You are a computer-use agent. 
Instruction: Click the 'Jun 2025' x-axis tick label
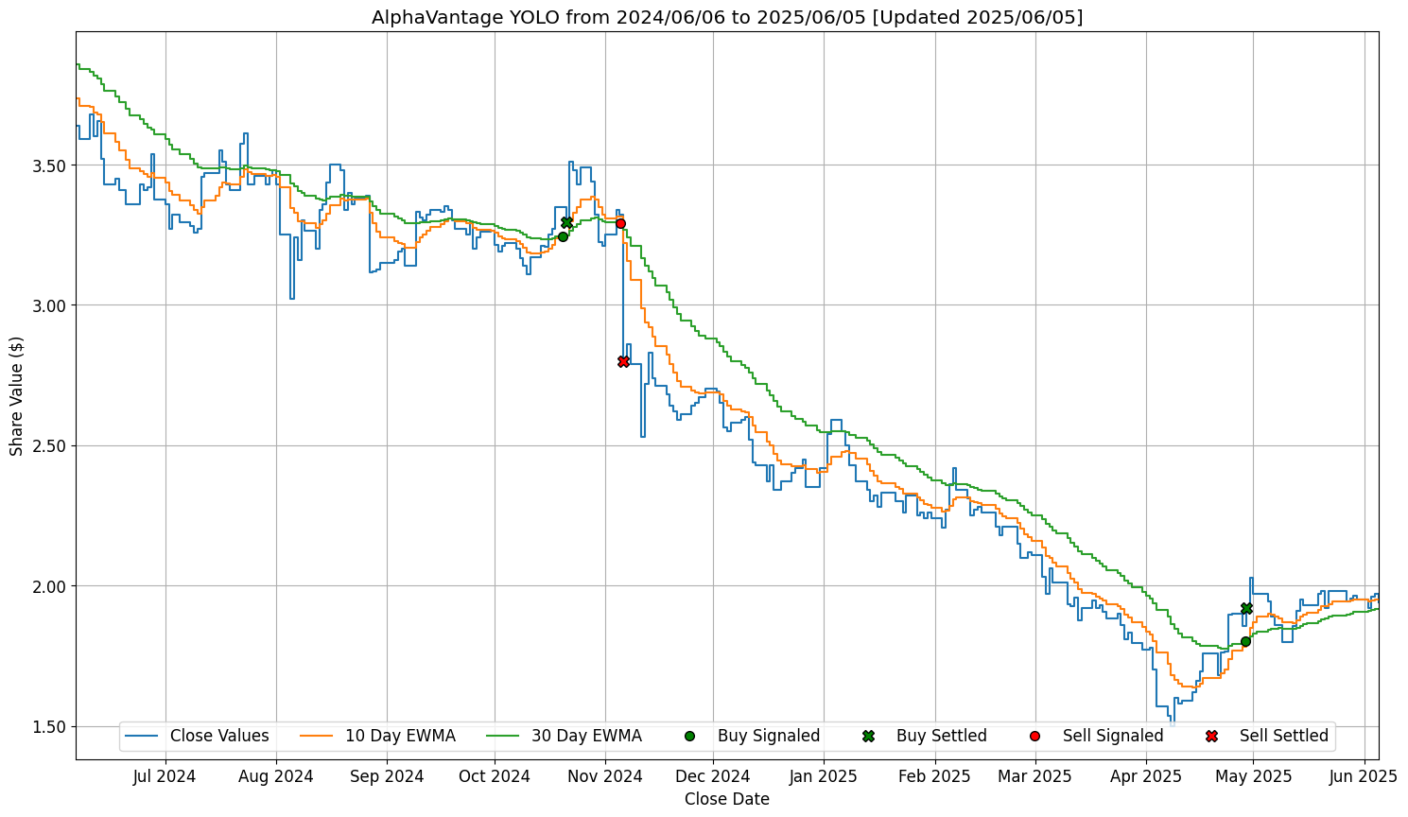coord(1365,777)
